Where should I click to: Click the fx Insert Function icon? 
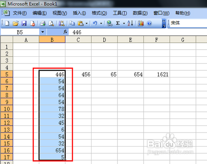click(65, 32)
